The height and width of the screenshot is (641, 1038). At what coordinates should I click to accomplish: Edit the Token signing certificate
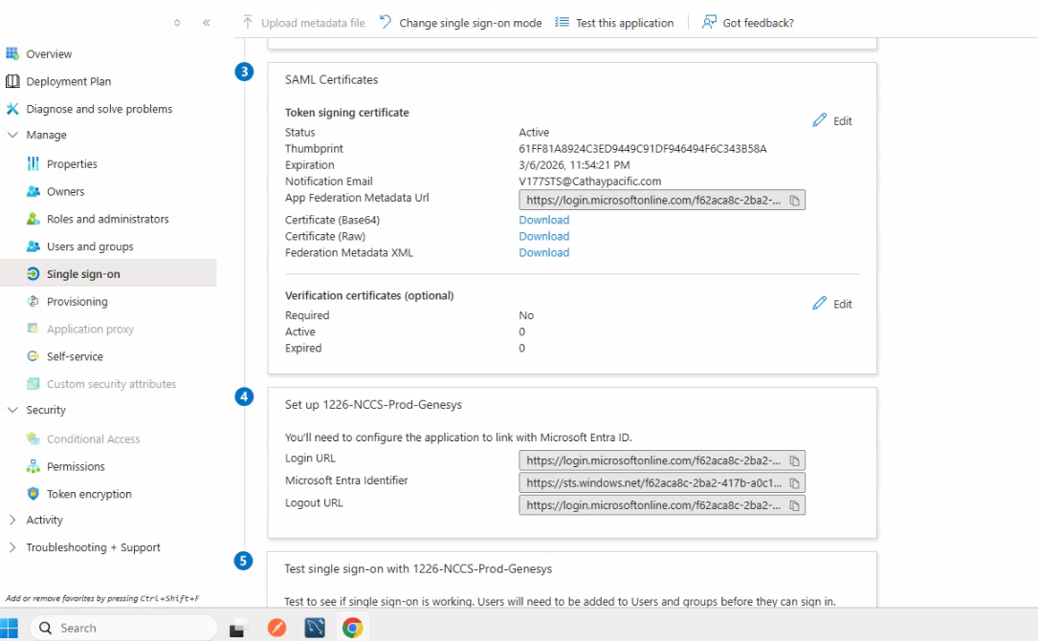[832, 121]
